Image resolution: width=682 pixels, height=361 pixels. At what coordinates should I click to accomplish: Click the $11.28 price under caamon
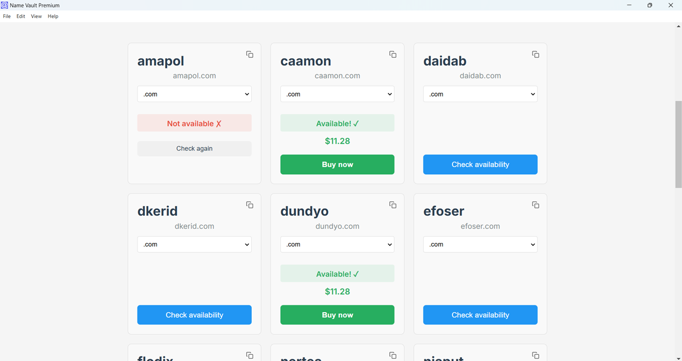(338, 141)
